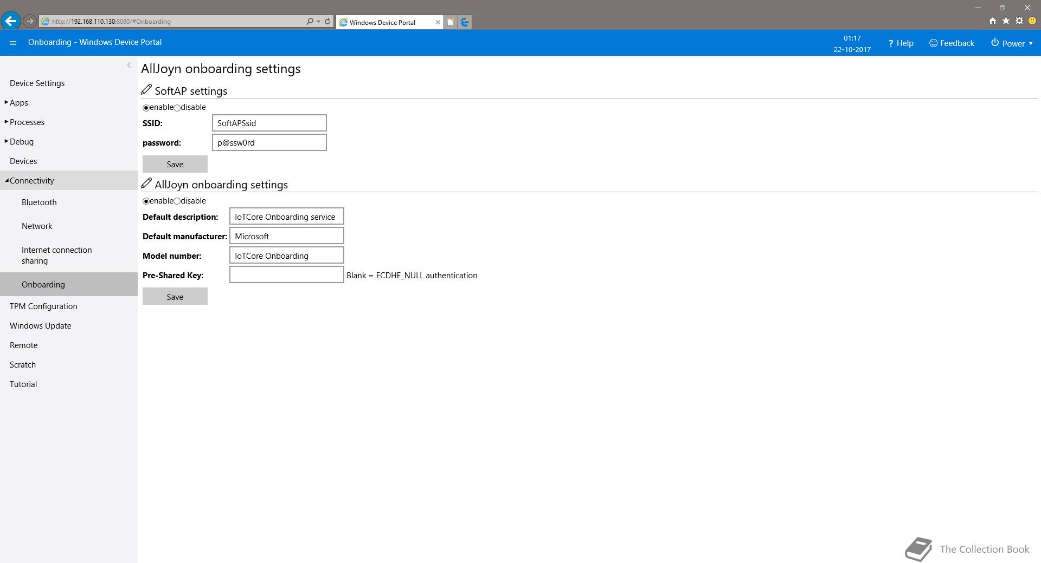Click the browser forward arrow button

pyautogui.click(x=30, y=21)
